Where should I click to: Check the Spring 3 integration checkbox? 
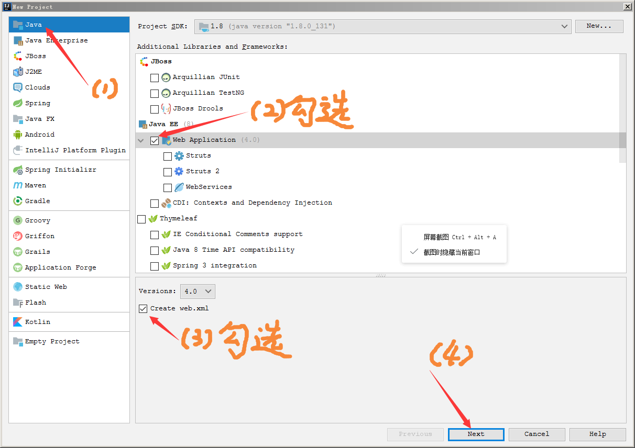(x=155, y=266)
